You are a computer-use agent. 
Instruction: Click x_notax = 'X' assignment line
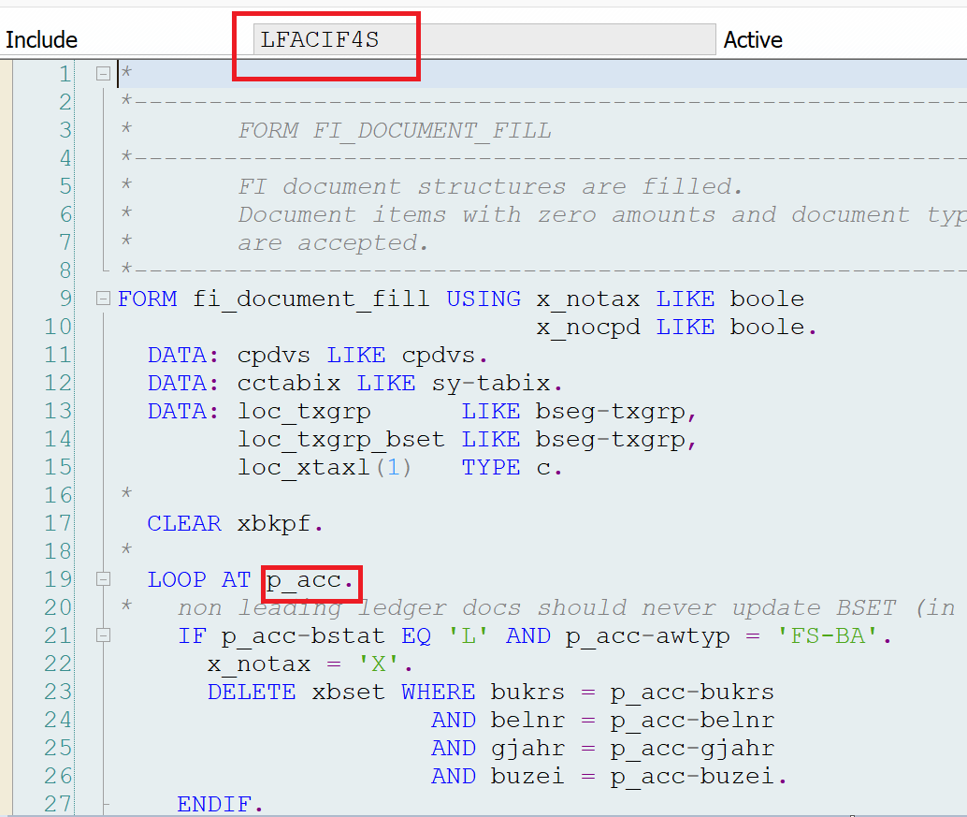coord(310,664)
